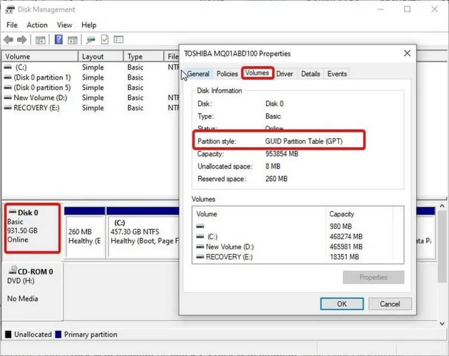Open the Driver tab

285,74
